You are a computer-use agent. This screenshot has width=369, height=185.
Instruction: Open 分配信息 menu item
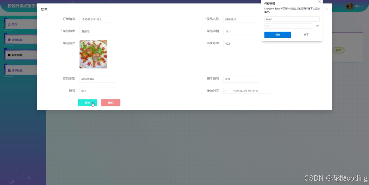[x=21, y=55]
